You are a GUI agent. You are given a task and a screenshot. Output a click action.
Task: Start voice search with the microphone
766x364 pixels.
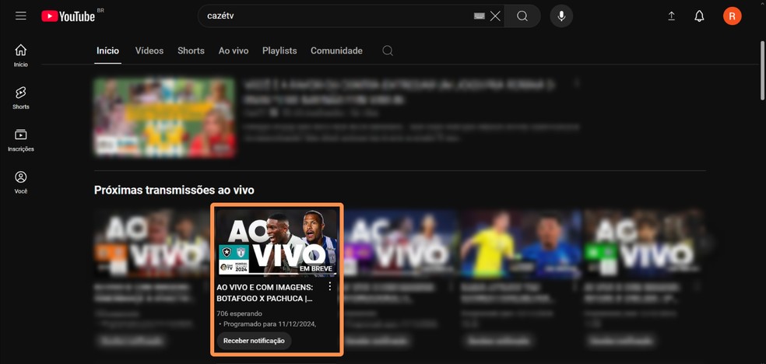561,16
